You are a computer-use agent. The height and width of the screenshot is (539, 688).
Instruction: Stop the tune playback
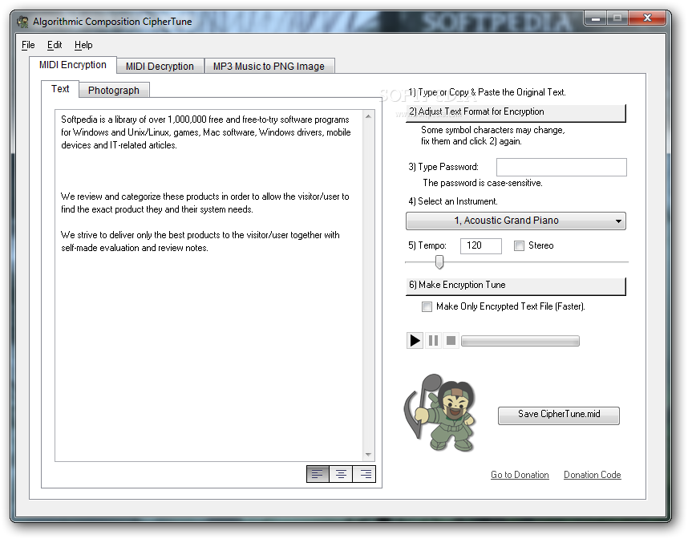tap(451, 341)
